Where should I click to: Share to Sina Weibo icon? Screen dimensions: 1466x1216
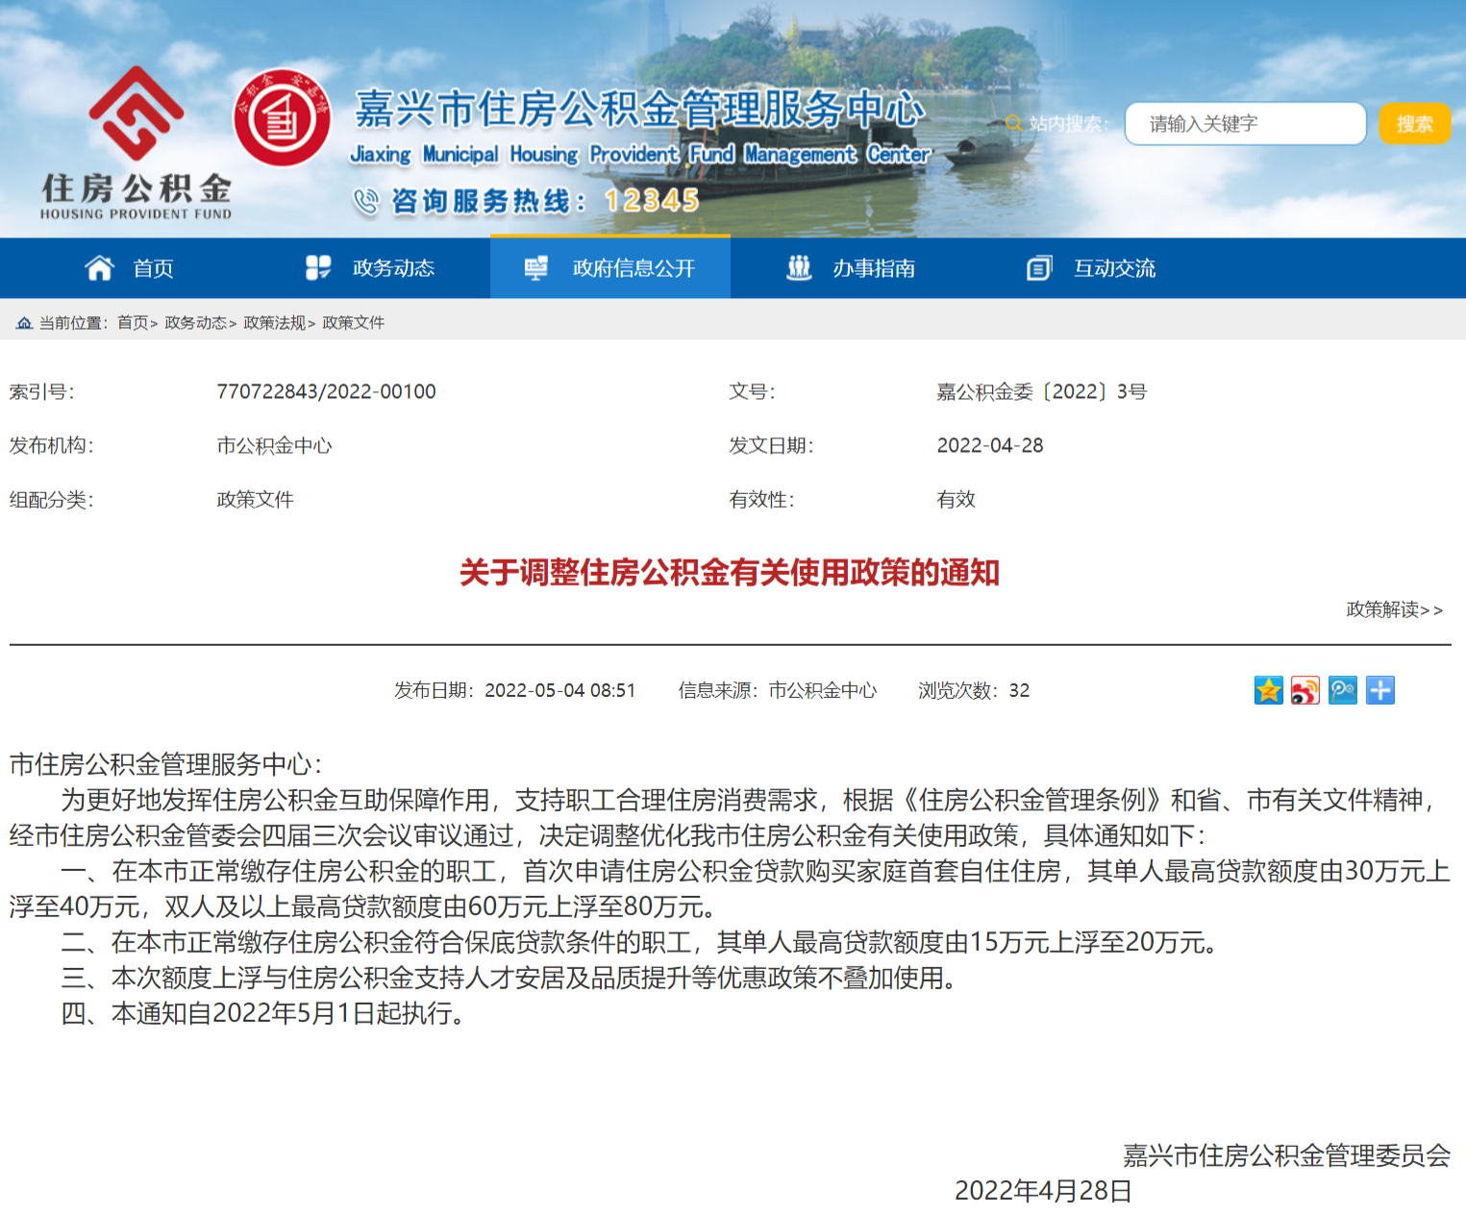pos(1305,690)
